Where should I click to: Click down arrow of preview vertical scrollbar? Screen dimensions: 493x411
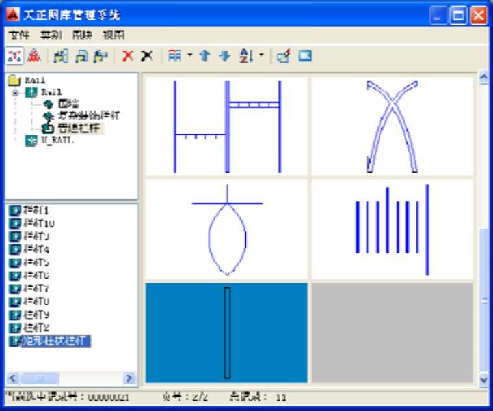click(484, 379)
